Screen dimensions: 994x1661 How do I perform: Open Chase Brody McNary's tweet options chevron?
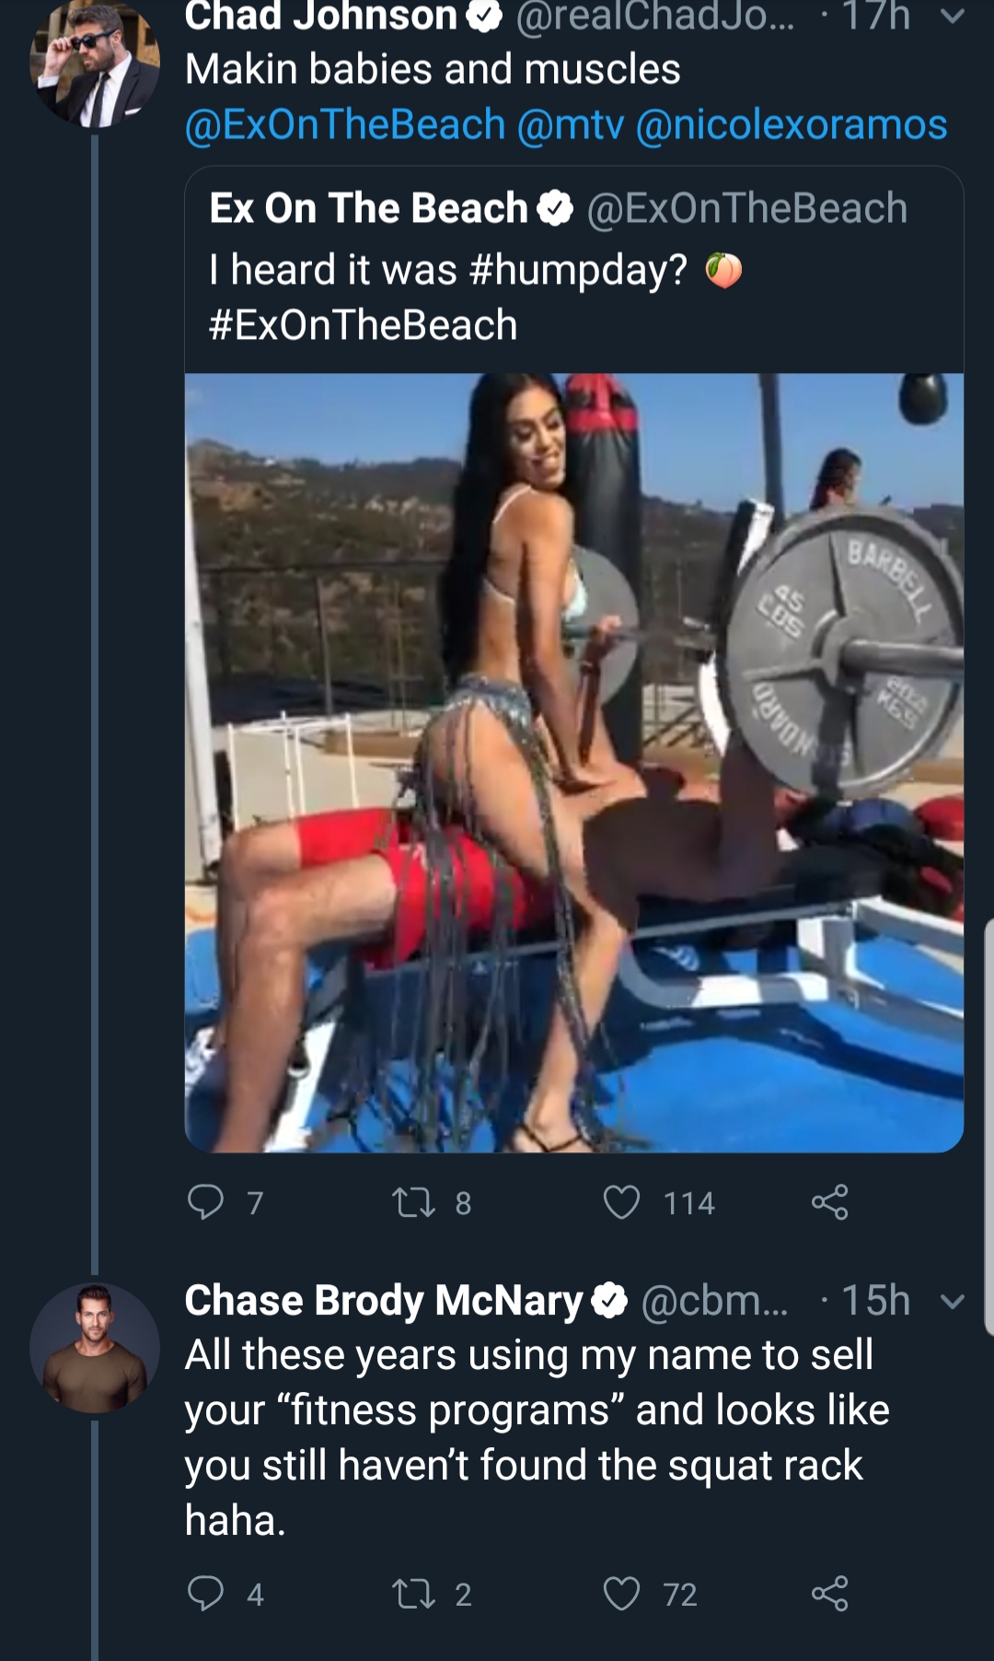954,1302
